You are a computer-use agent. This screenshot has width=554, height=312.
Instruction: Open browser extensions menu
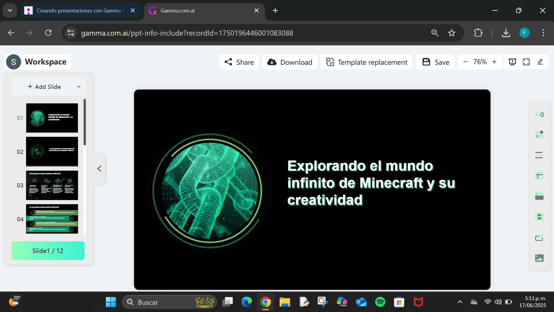click(478, 33)
